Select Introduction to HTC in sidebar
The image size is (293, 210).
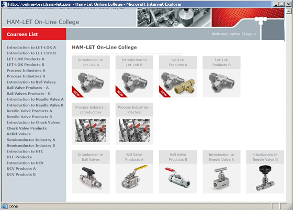coord(25,151)
